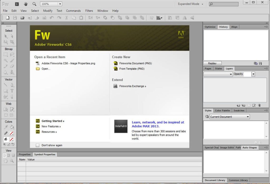Select the Blur tool
270x184 pixels.
(6, 72)
